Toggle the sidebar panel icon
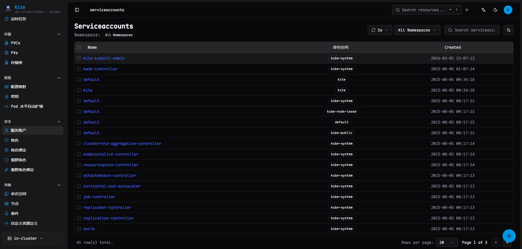 point(77,10)
